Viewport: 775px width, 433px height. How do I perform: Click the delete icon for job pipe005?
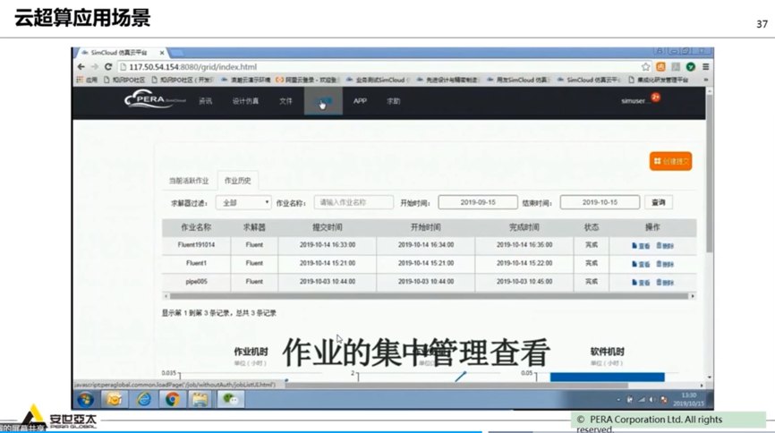(664, 281)
